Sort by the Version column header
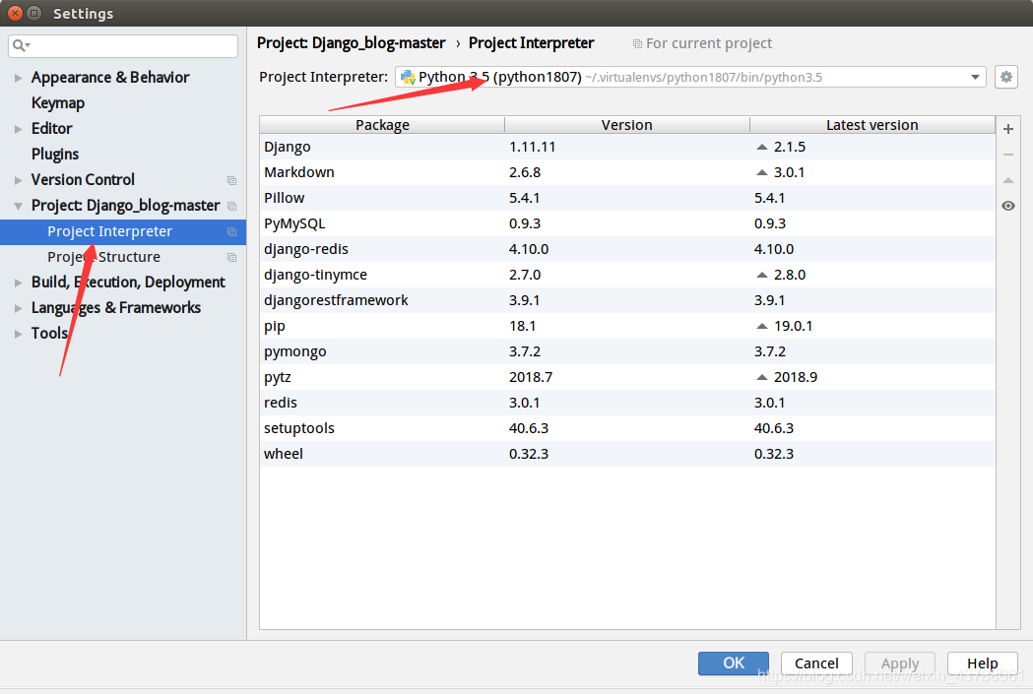The height and width of the screenshot is (694, 1033). [626, 125]
